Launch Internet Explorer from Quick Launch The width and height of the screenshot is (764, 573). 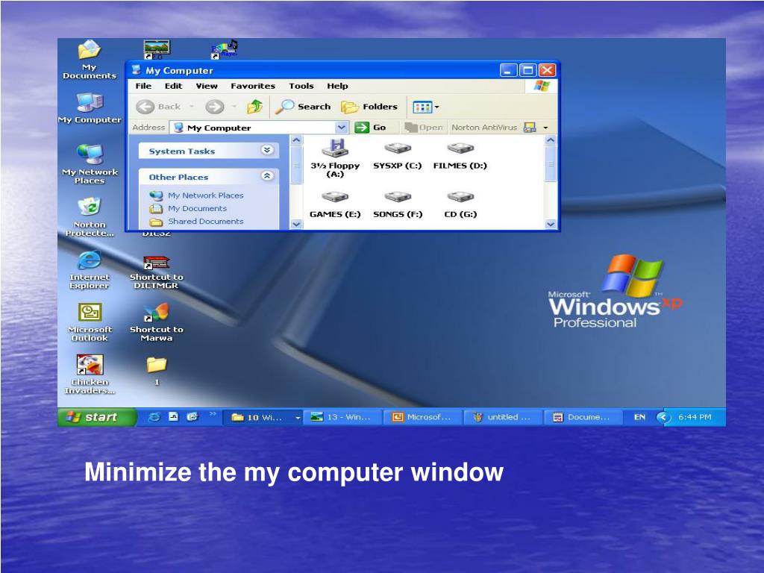click(154, 416)
